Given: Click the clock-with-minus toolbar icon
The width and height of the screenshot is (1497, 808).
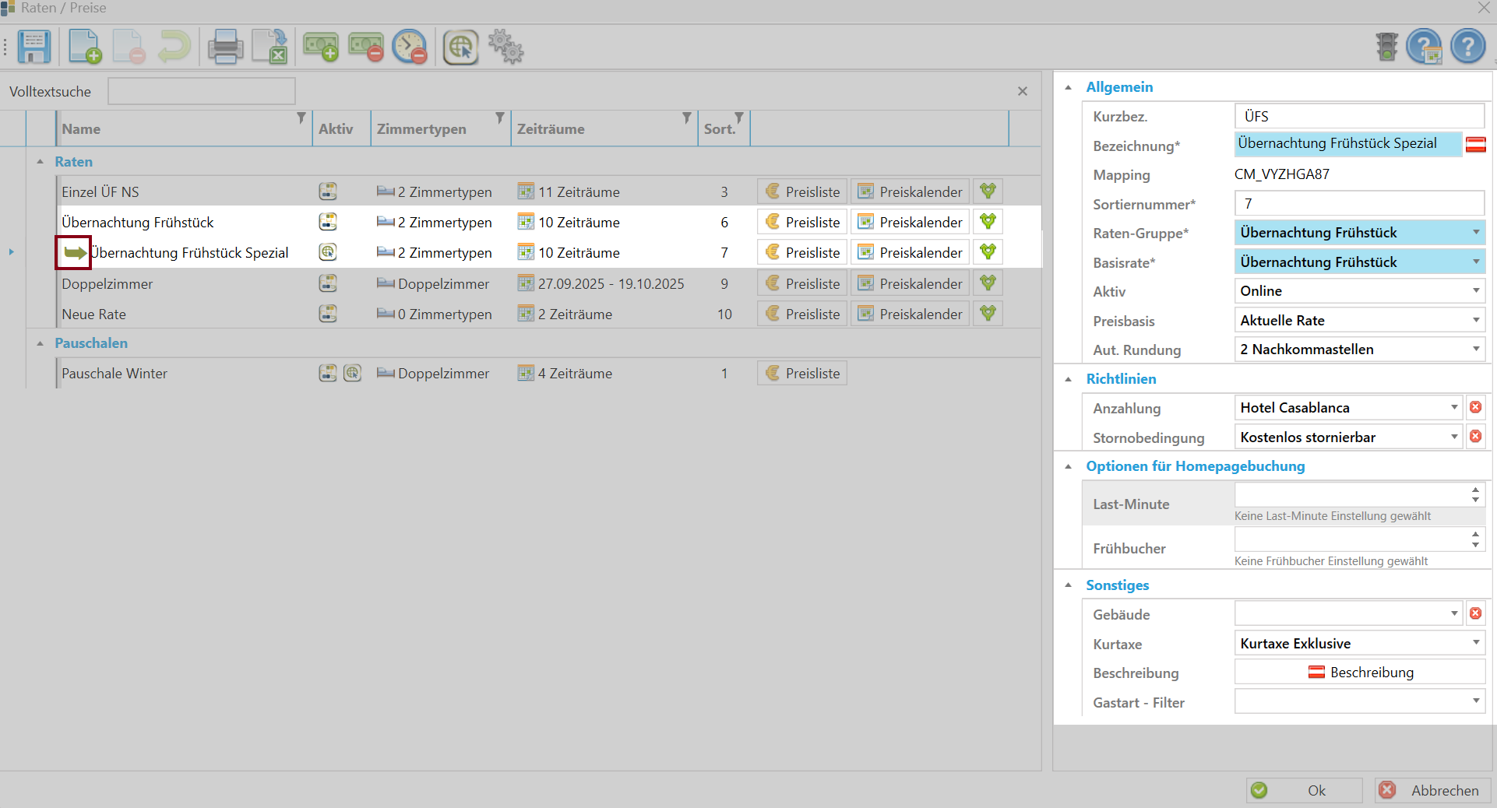Looking at the screenshot, I should tap(410, 47).
